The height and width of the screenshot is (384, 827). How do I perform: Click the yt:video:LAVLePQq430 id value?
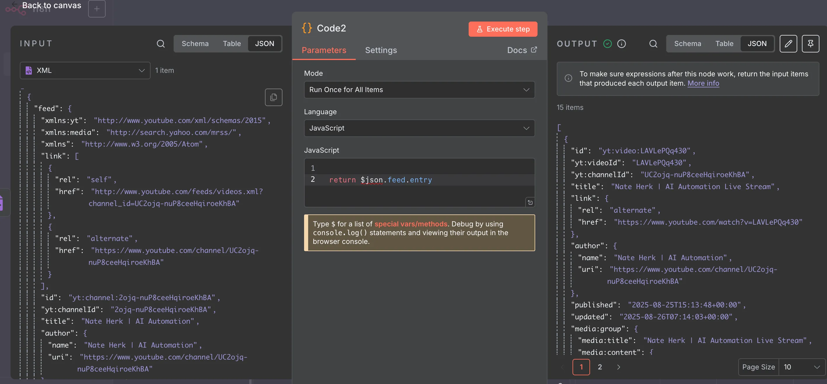(644, 151)
